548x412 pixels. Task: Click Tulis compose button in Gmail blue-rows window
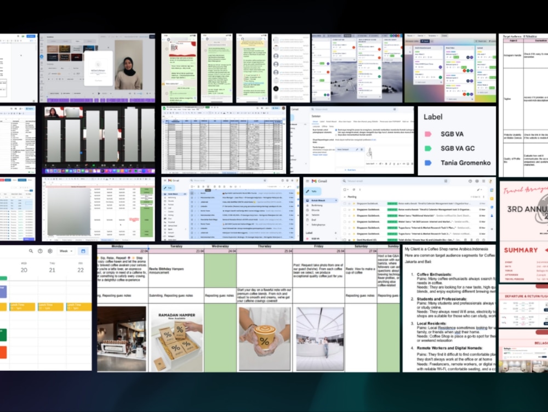click(168, 188)
